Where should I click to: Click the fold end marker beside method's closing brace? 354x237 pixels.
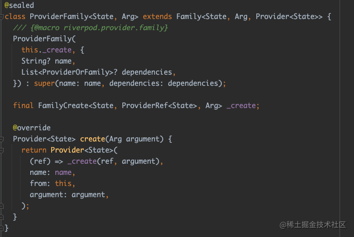(1, 217)
